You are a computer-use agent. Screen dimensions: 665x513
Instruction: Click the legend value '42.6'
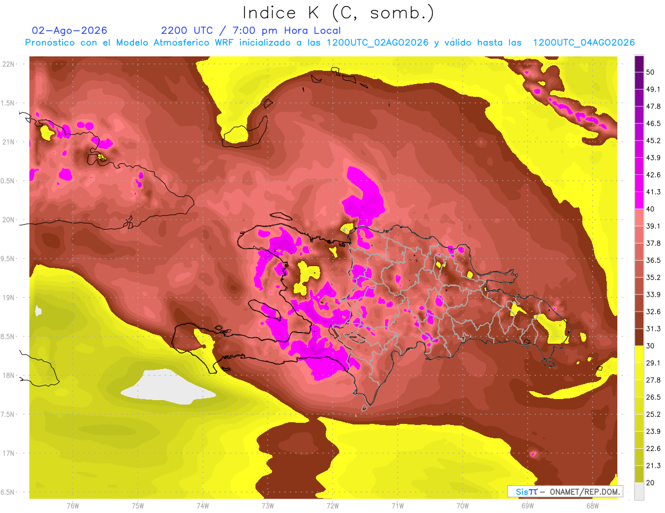pos(653,175)
